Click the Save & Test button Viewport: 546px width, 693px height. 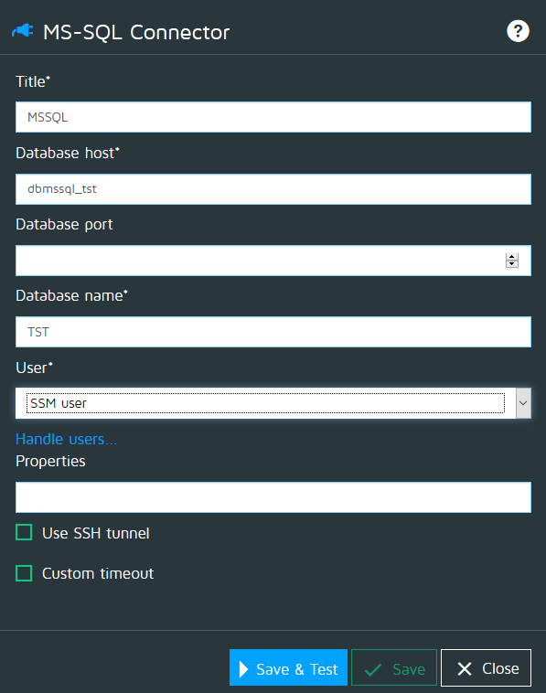(288, 667)
